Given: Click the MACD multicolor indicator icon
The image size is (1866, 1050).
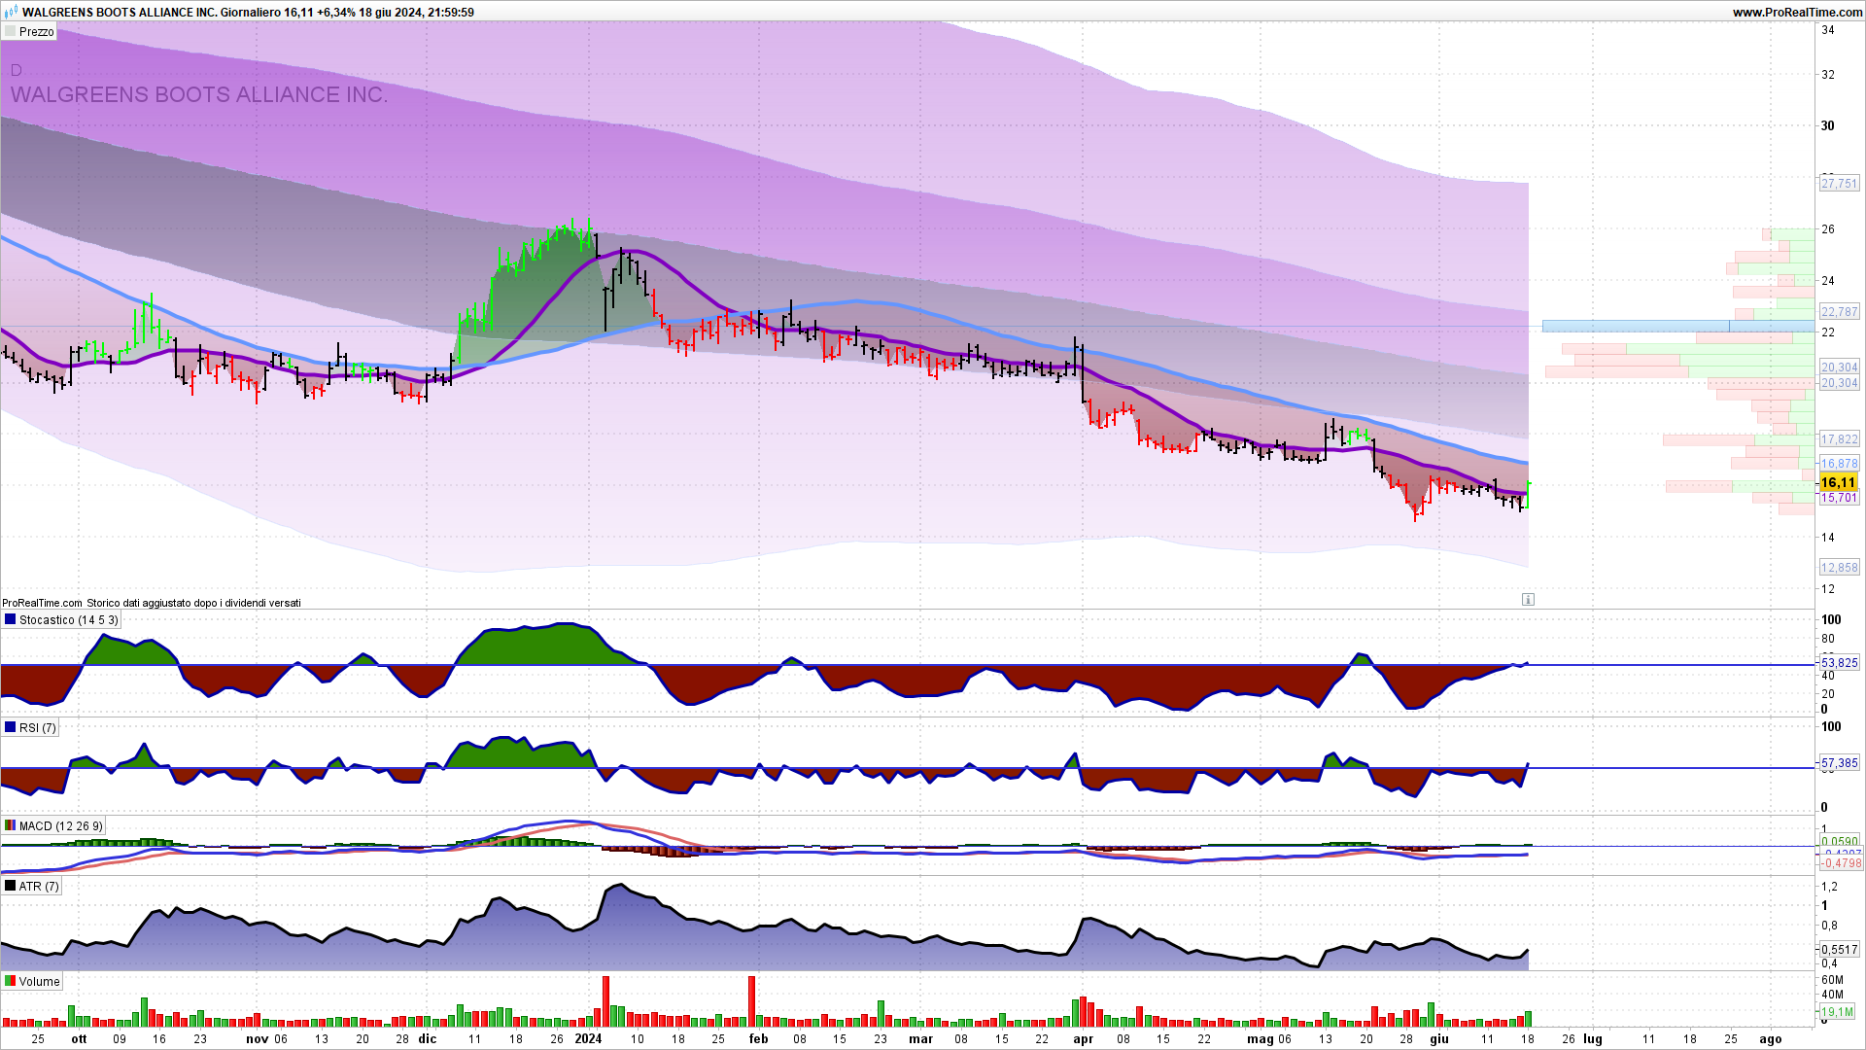Looking at the screenshot, I should point(10,825).
